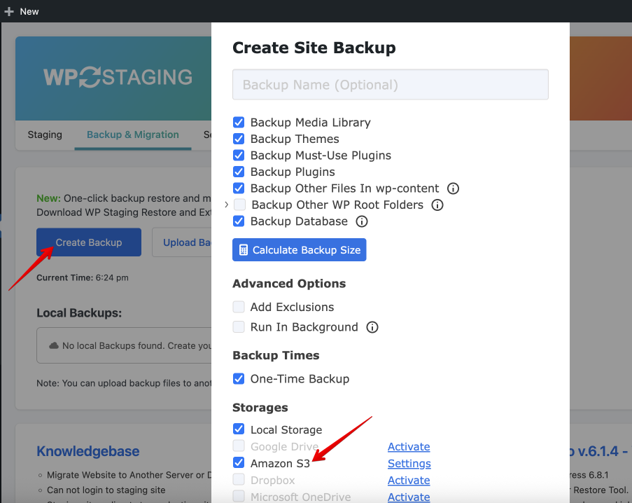Click the WP Staging logo
This screenshot has height=503, width=632.
pyautogui.click(x=118, y=77)
